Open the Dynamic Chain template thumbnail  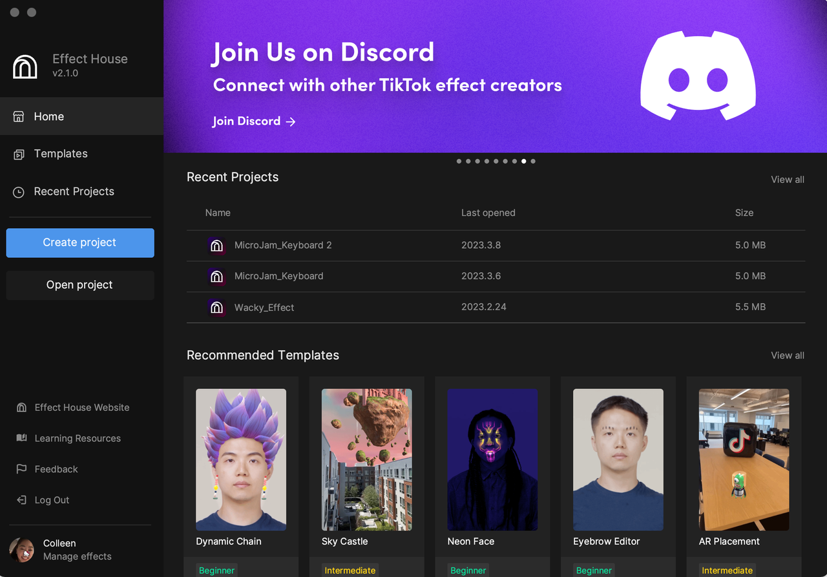tap(241, 459)
